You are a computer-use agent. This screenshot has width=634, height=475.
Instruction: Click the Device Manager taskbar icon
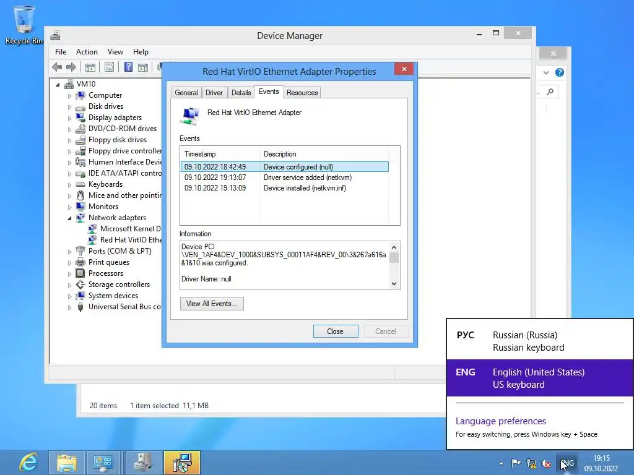coord(143,463)
